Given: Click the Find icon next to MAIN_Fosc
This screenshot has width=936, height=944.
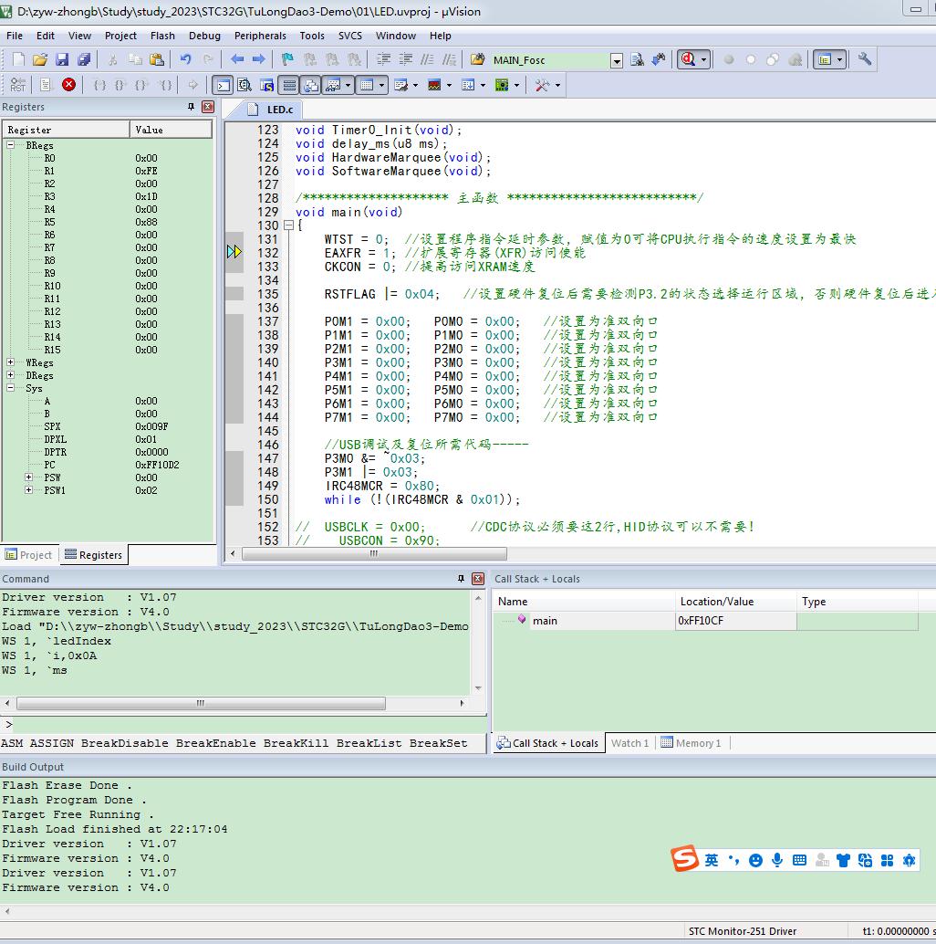Looking at the screenshot, I should point(637,59).
